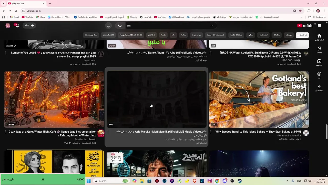
Task: Launch Steam from the taskbar
Action: pyautogui.click(x=239, y=181)
